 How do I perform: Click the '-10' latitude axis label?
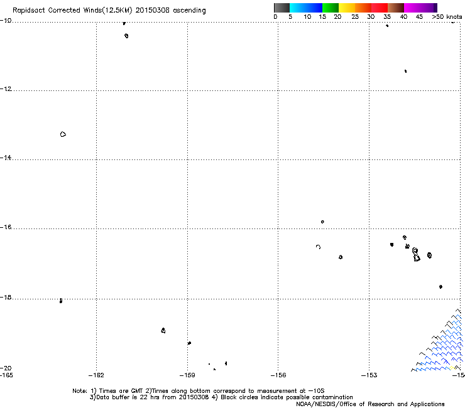click(x=6, y=21)
